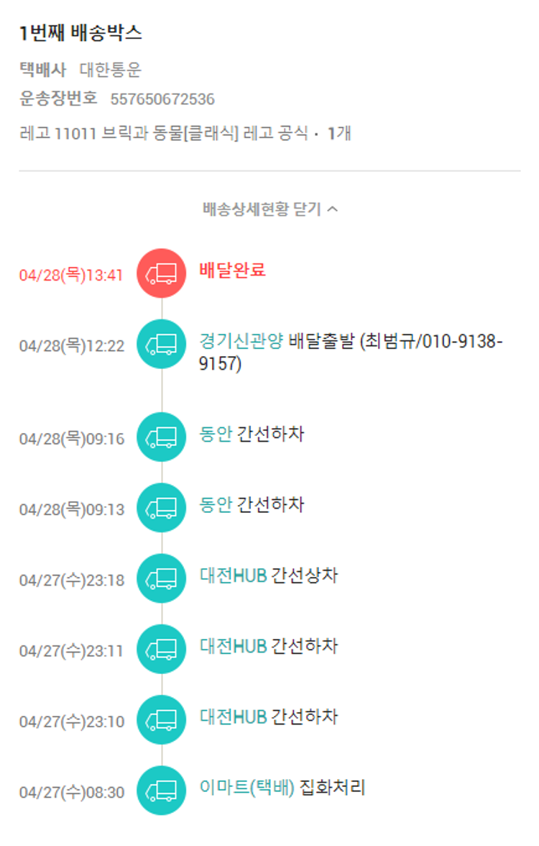This screenshot has width=539, height=846.
Task: Open the 경기신관양 branch link
Action: pos(241,341)
